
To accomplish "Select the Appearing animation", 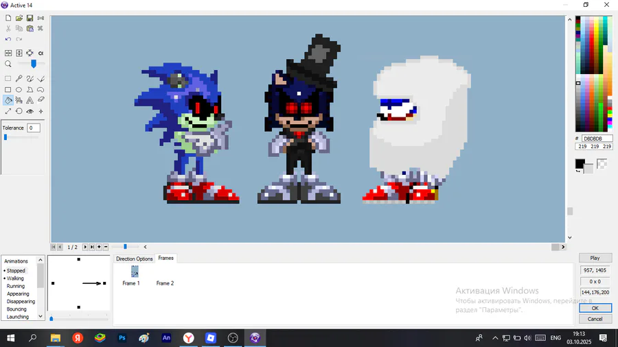I will click(18, 294).
